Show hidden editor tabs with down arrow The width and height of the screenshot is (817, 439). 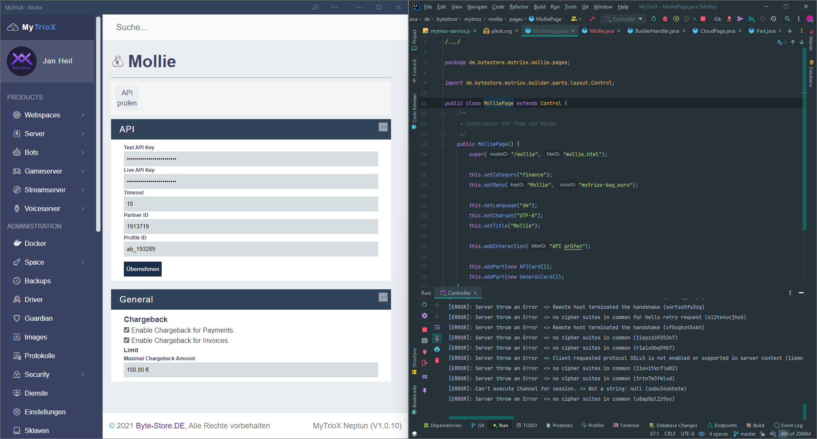tap(790, 31)
